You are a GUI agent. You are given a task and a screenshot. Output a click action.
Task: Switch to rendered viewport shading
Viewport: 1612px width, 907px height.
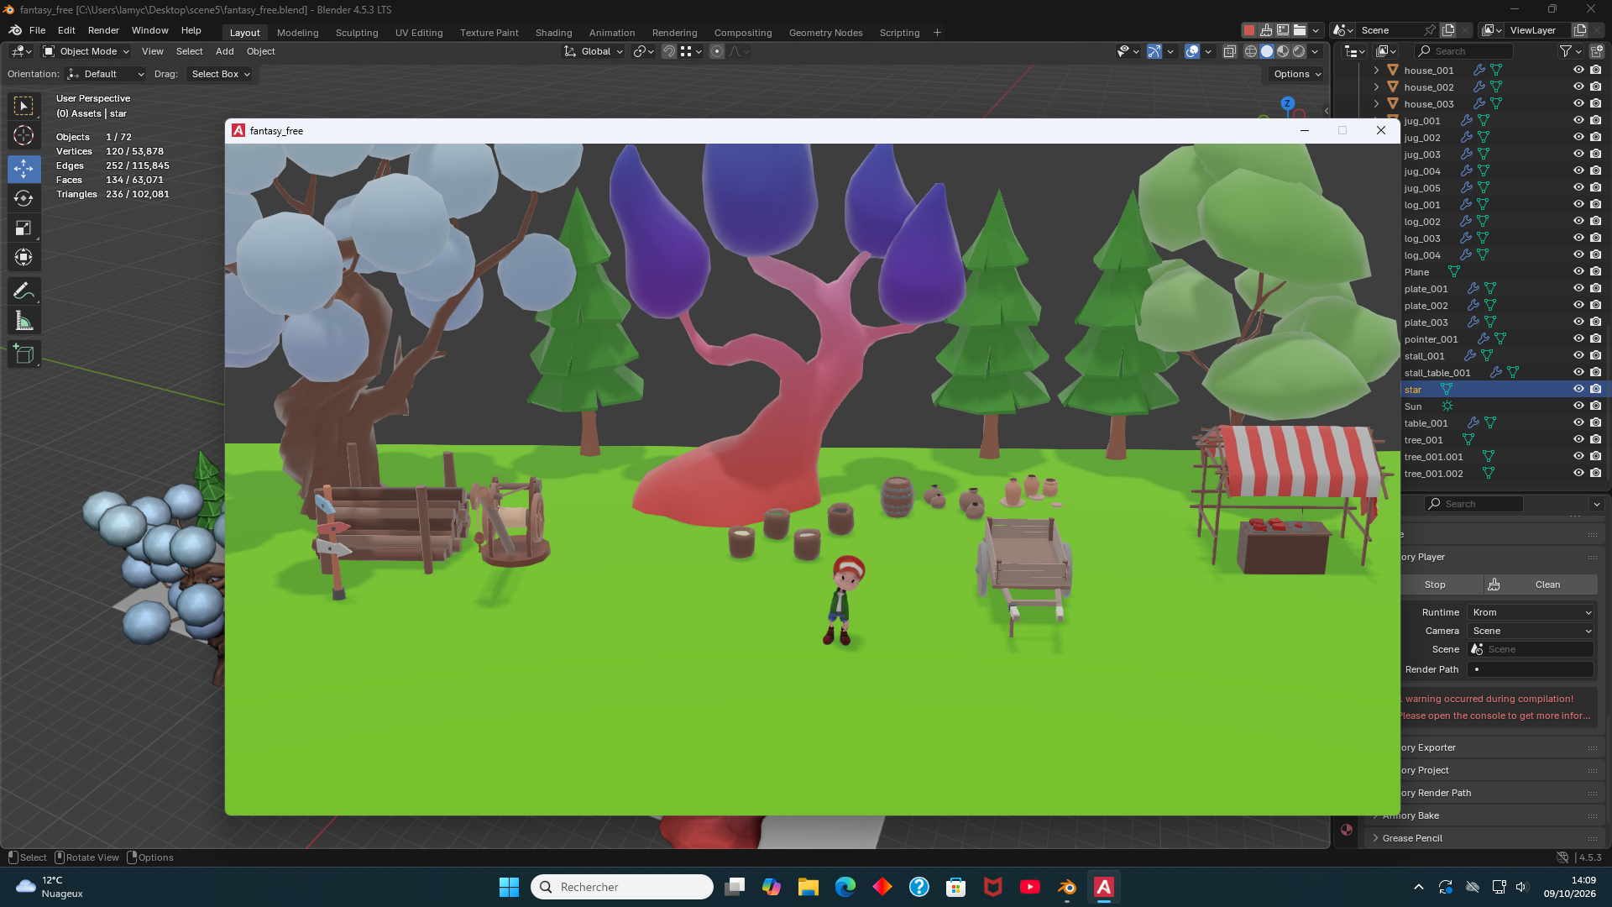click(x=1299, y=51)
